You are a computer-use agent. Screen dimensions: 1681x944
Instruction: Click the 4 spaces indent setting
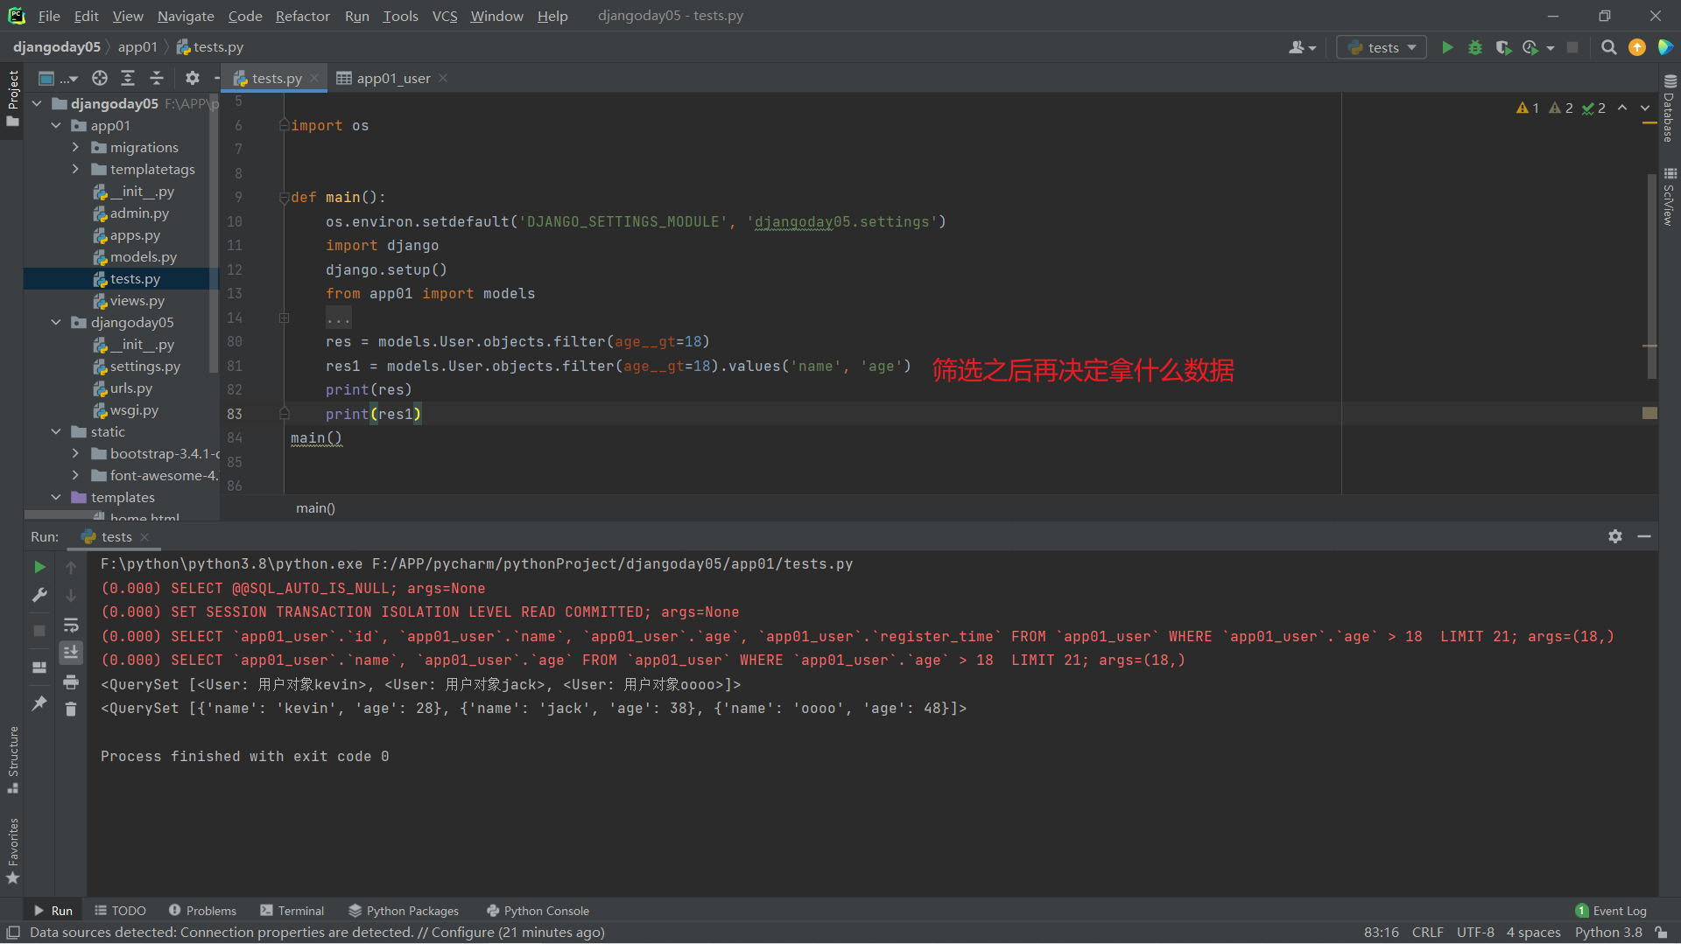pos(1533,933)
